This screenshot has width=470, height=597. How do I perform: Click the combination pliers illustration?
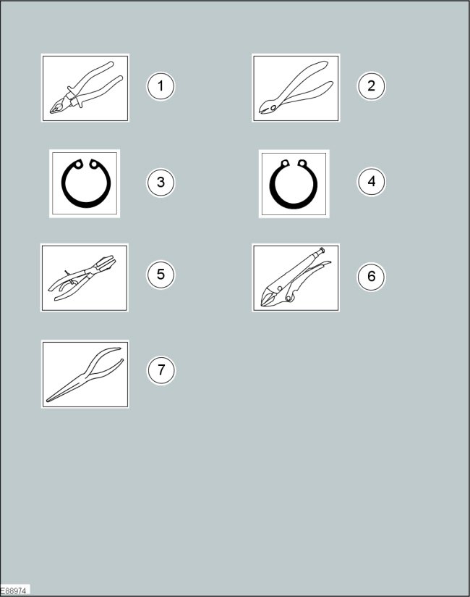point(85,88)
